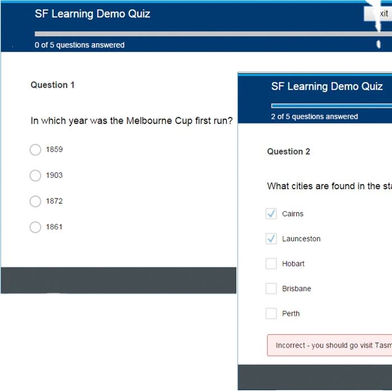Click the 'Question 1' heading
The width and height of the screenshot is (392, 392).
[53, 85]
